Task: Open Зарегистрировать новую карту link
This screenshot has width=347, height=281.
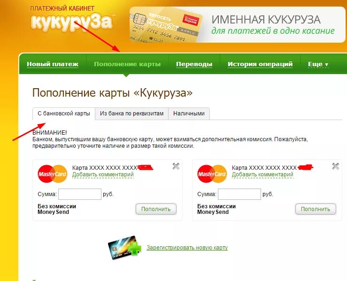Action: coord(187,248)
